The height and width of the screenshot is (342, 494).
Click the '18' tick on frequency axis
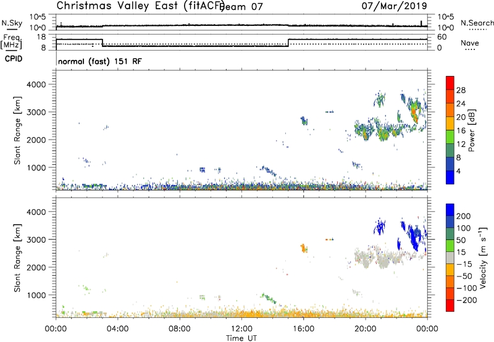[x=42, y=37]
